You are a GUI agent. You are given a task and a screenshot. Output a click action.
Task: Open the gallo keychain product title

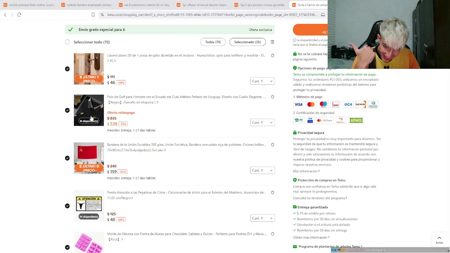[186, 56]
